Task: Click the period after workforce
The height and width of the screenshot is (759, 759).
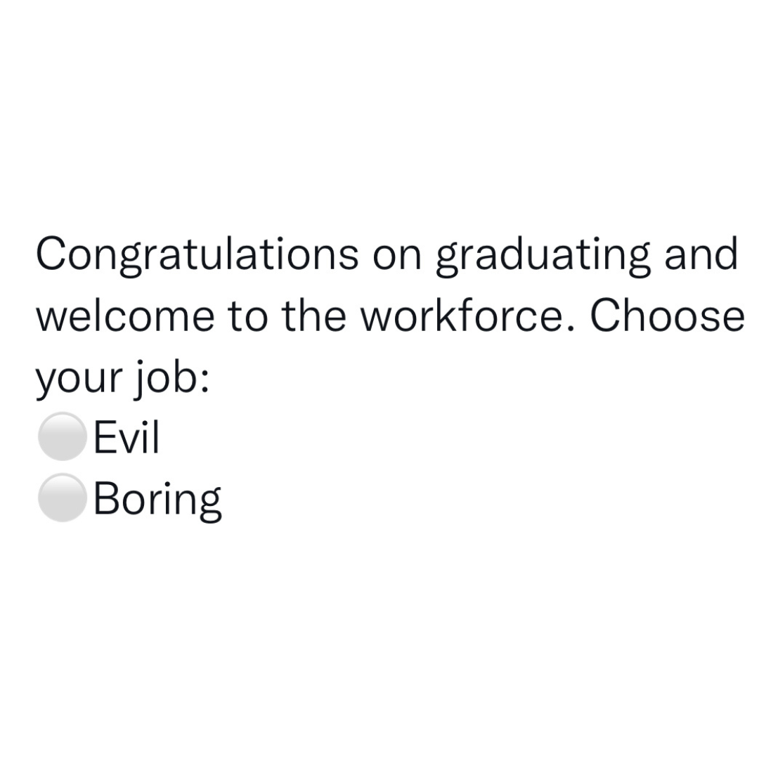Action: click(571, 328)
